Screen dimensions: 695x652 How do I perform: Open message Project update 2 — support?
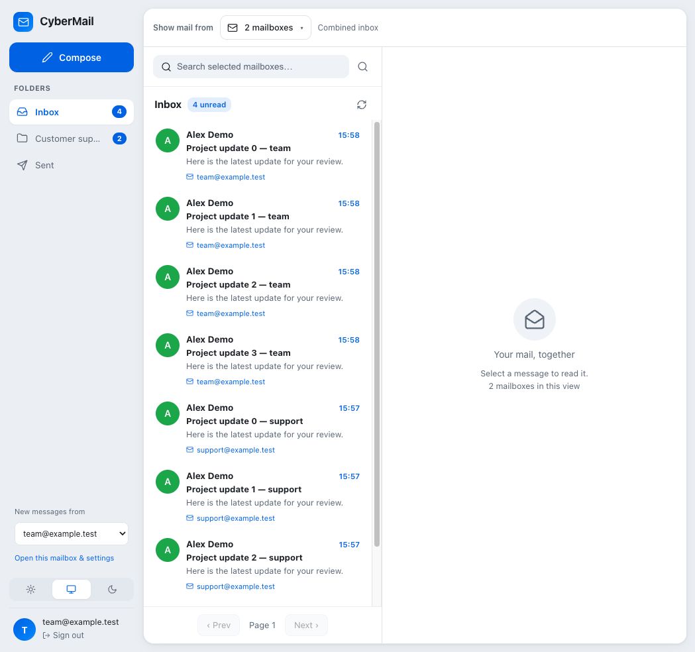pyautogui.click(x=258, y=565)
